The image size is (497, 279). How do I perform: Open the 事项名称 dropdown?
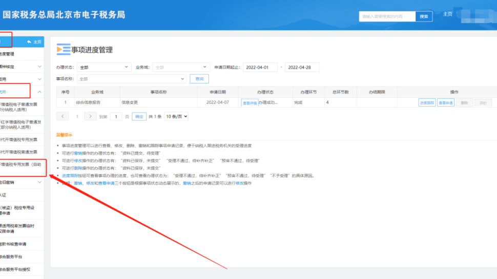[132, 79]
